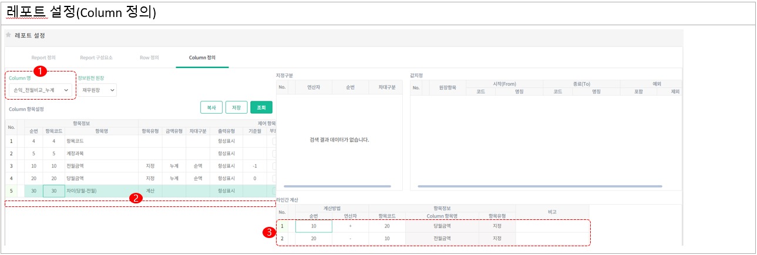Viewport: 757px width, 255px height.
Task: Click the 순번 cell 10 in 라인간 계산
Action: [x=313, y=226]
